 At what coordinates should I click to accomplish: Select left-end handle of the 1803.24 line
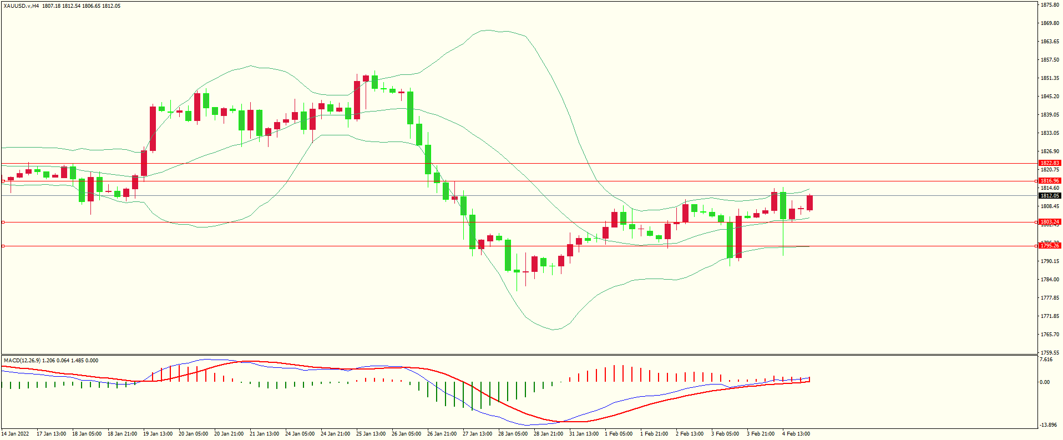click(x=3, y=222)
